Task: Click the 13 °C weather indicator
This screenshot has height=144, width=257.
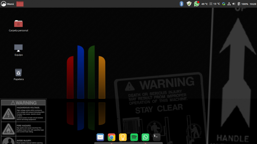Action: 215,4
